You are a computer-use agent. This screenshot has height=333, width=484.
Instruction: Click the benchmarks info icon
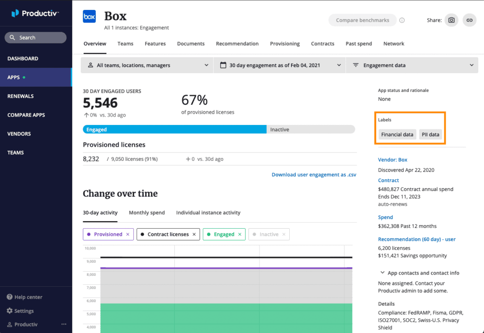pos(402,20)
